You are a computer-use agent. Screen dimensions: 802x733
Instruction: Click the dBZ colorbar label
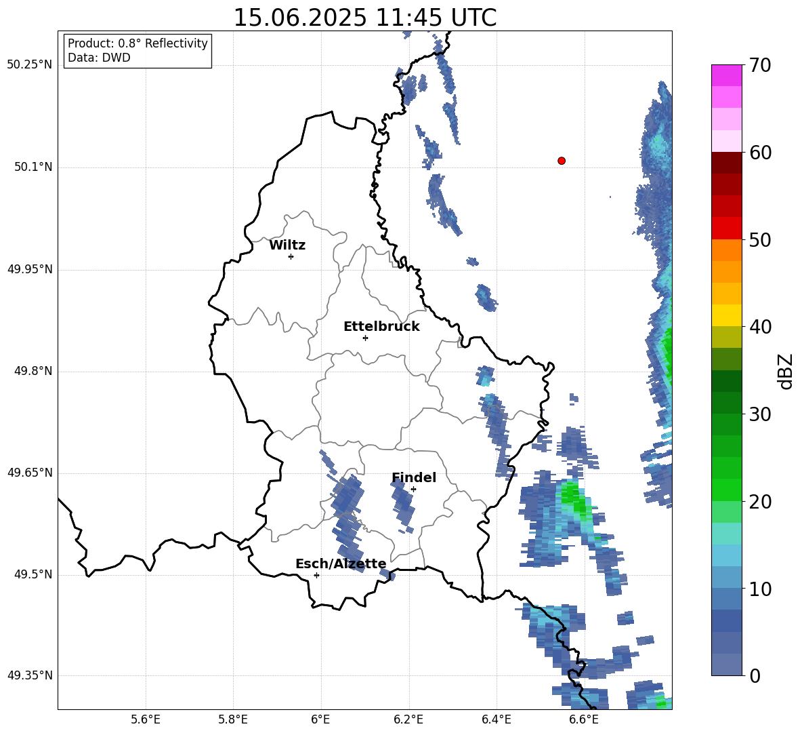[786, 371]
